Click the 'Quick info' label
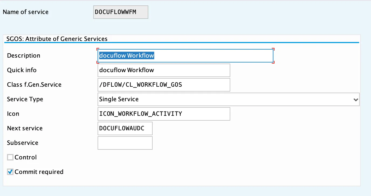This screenshot has width=371, height=196. tap(22, 70)
